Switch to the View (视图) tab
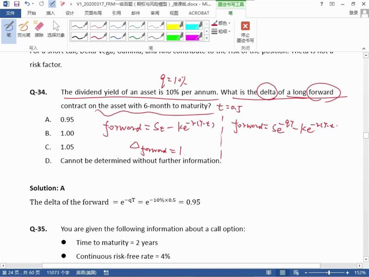This screenshot has width=369, height=277. (174, 13)
